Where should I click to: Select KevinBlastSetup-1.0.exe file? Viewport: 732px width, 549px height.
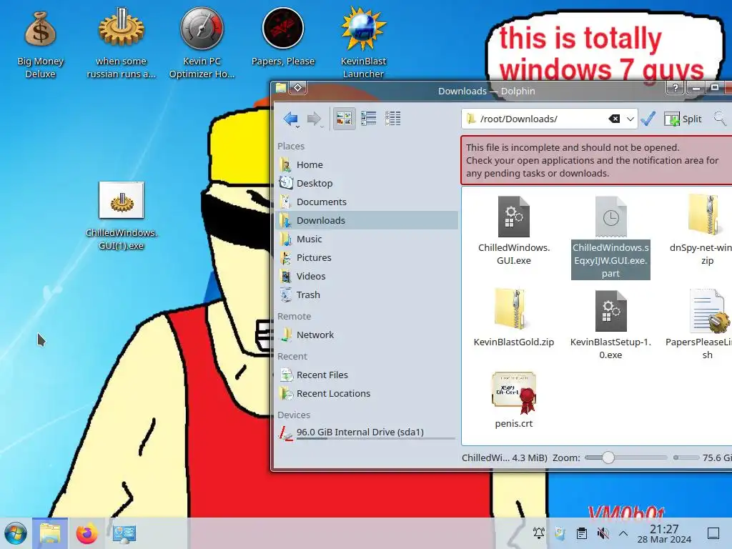click(x=610, y=325)
